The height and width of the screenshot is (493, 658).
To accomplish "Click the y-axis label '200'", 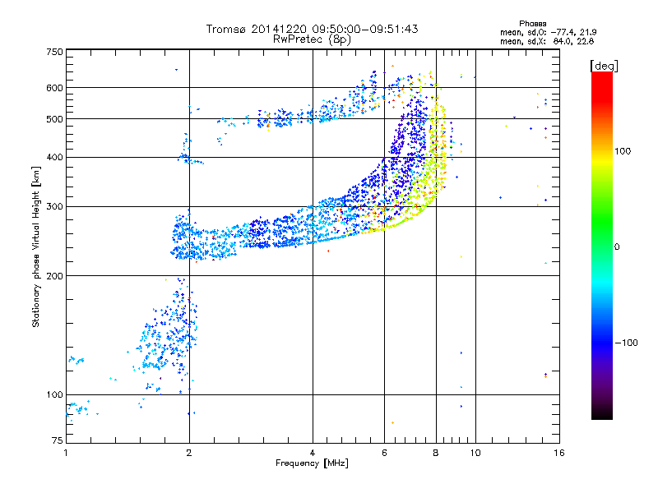I will tap(54, 276).
